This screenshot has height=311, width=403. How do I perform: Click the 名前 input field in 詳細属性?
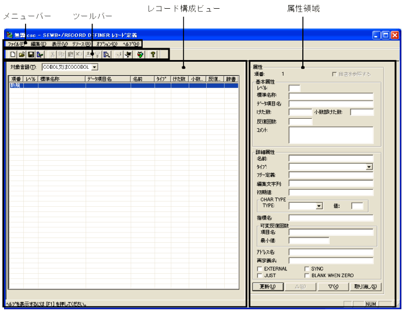(331, 158)
